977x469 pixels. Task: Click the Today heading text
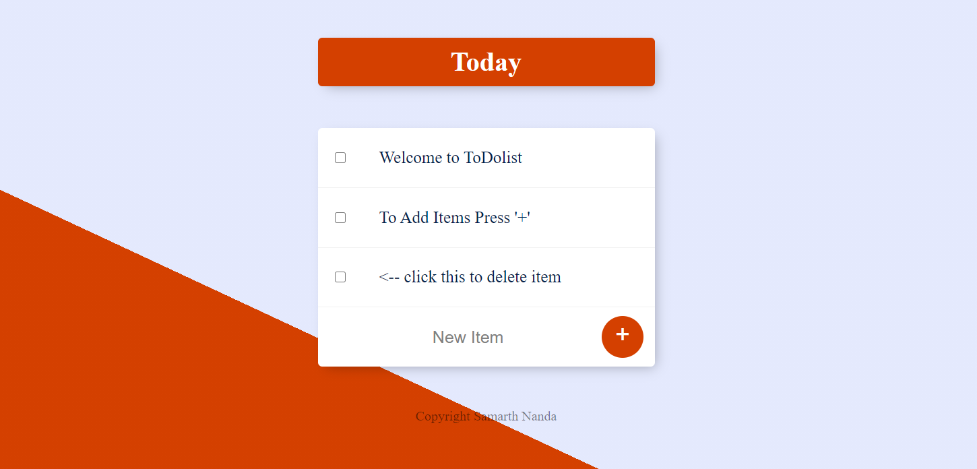click(486, 62)
